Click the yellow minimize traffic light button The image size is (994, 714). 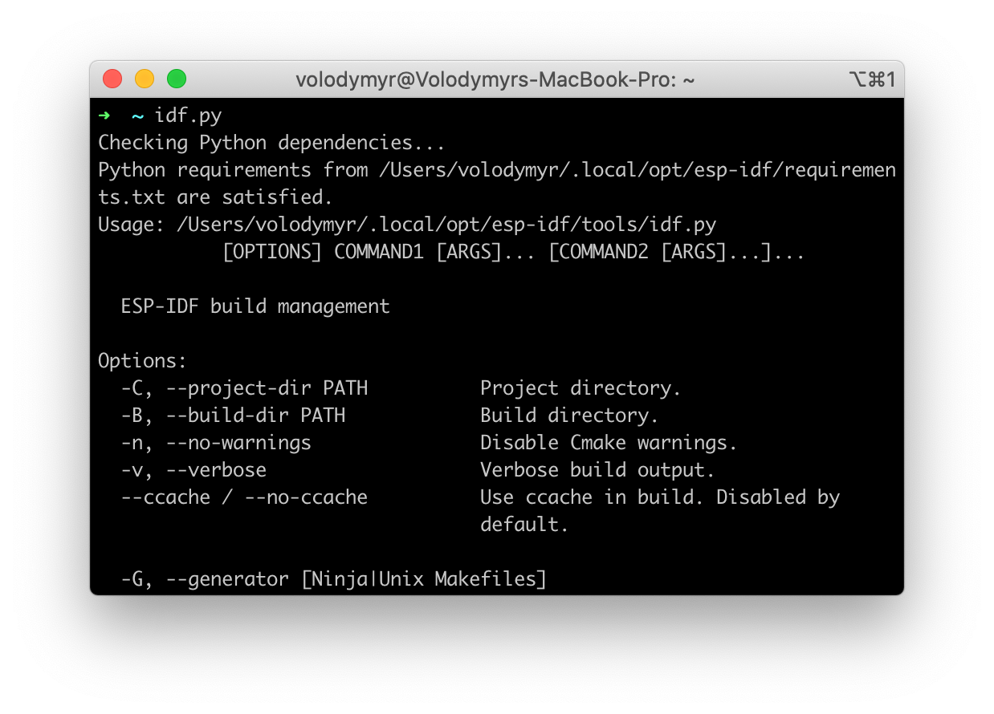point(145,79)
